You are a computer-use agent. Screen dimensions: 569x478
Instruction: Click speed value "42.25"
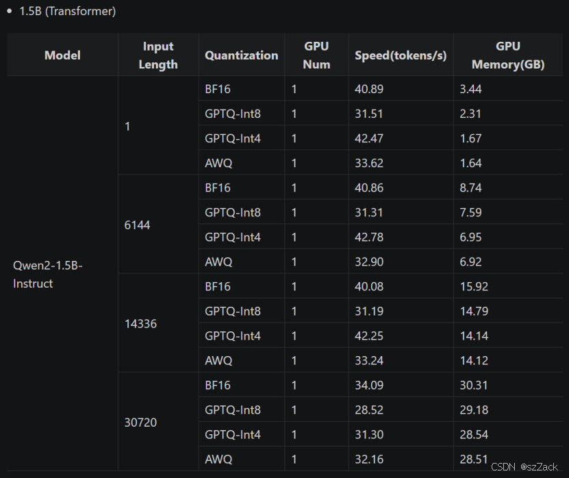pos(369,336)
